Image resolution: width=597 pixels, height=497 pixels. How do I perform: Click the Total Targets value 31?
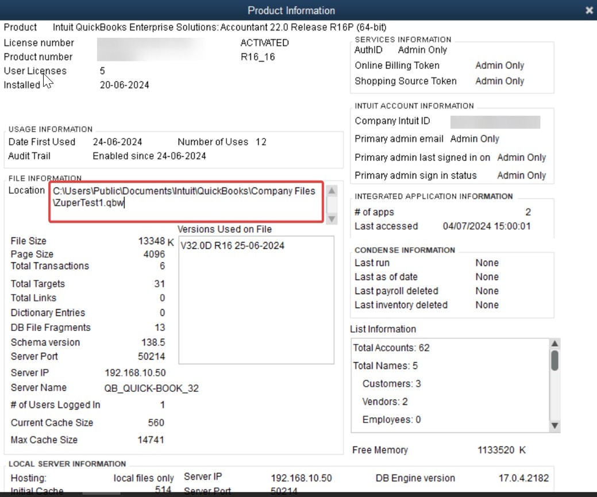click(160, 284)
